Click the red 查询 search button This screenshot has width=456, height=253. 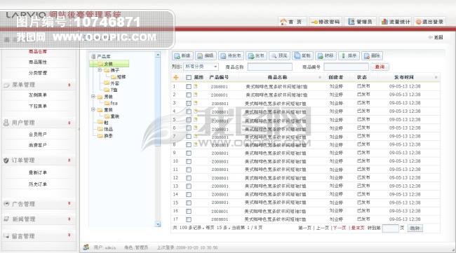pyautogui.click(x=380, y=67)
